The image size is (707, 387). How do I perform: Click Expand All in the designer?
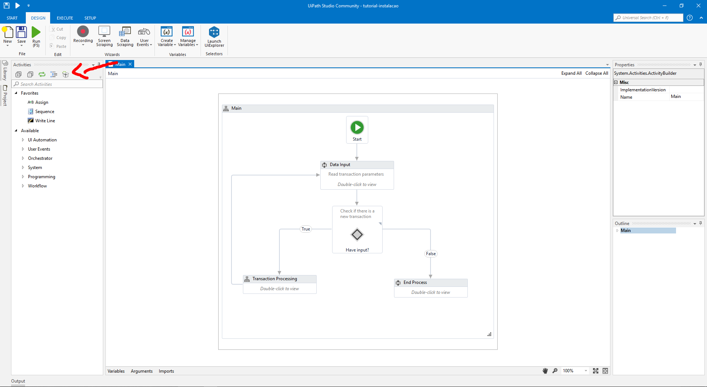(x=571, y=73)
